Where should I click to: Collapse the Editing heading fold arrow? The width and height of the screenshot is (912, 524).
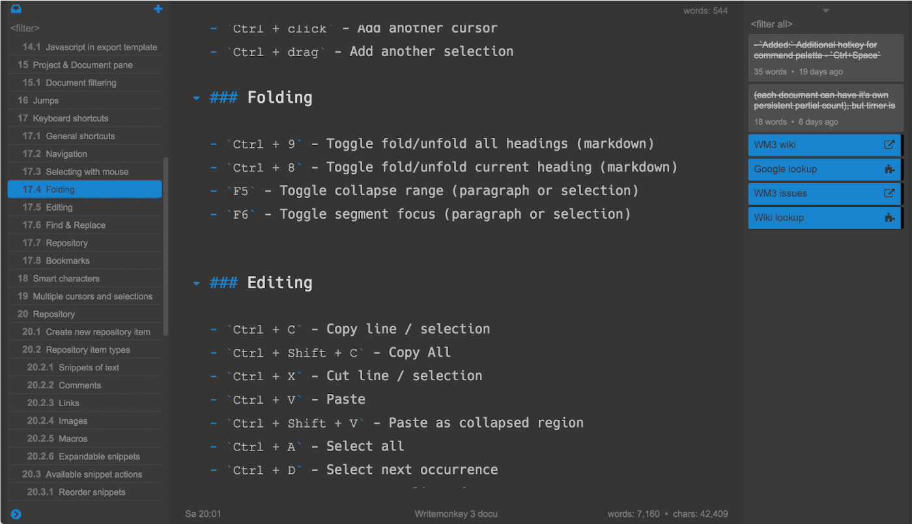[x=196, y=284]
